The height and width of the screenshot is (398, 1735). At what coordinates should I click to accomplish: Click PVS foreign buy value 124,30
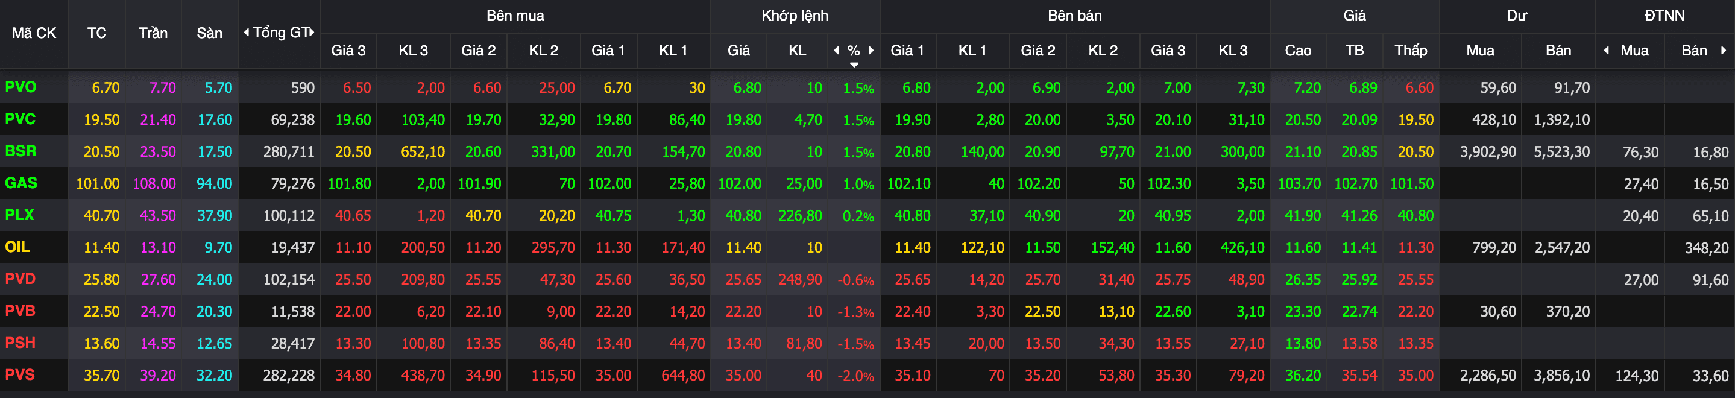(x=1637, y=376)
